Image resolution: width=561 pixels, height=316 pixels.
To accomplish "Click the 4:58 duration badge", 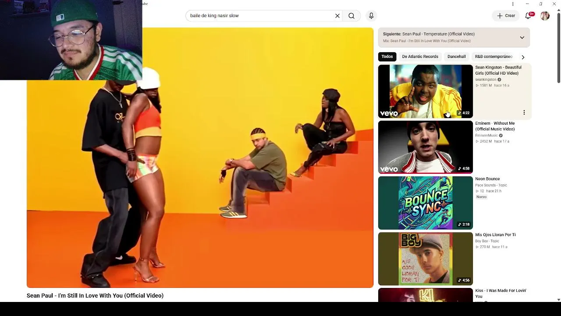I will point(464,169).
